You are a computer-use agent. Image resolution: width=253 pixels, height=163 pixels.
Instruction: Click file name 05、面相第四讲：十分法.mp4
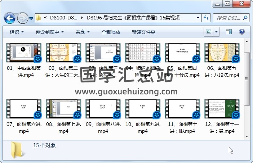182,72
